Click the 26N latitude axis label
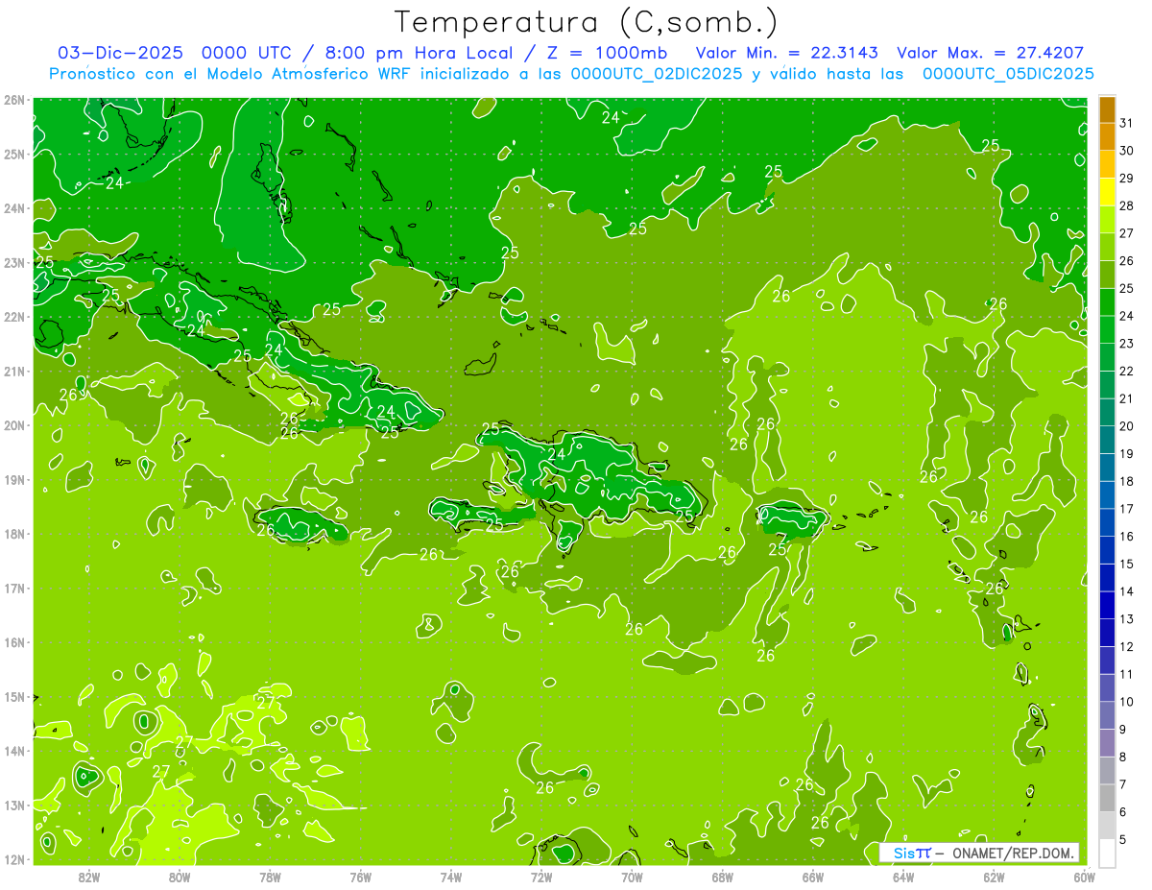 [x=13, y=100]
